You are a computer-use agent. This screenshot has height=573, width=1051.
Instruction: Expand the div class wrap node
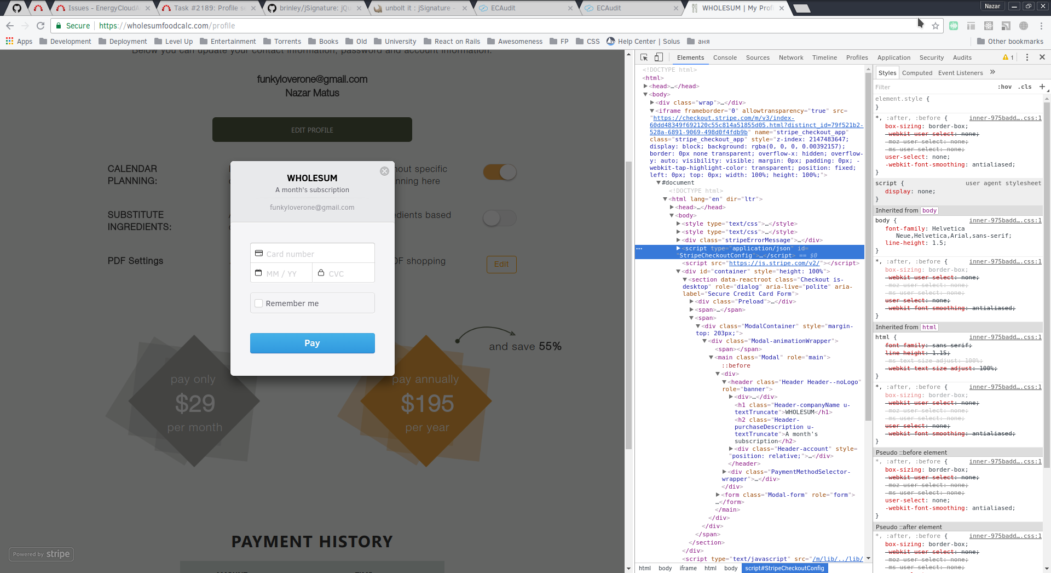[x=652, y=102]
